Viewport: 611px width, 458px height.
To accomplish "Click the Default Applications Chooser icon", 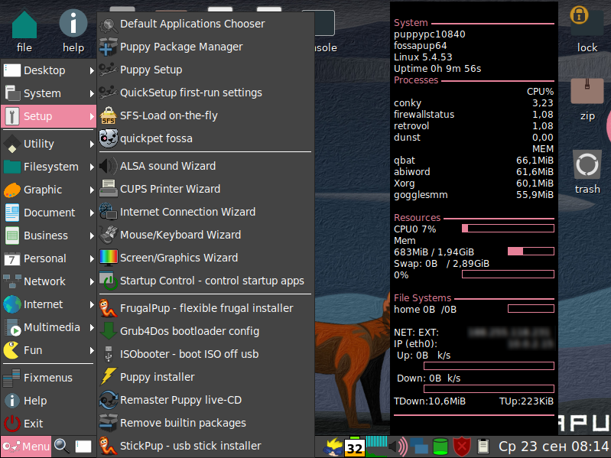I will tap(109, 25).
